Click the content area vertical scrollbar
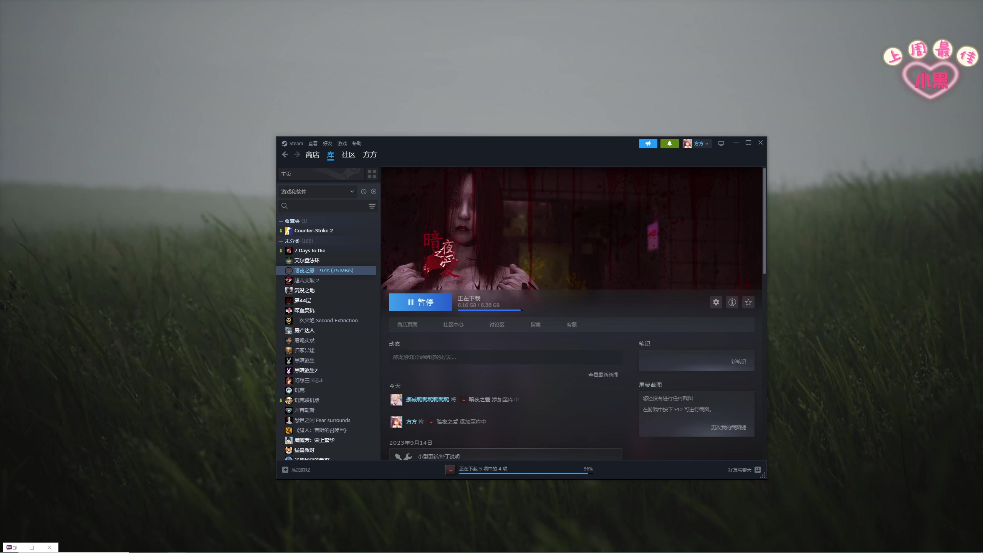Viewport: 983px width, 553px height. coord(765,221)
